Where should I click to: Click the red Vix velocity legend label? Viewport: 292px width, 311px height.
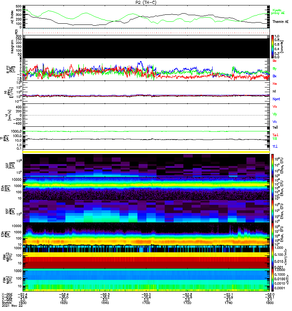pos(275,107)
